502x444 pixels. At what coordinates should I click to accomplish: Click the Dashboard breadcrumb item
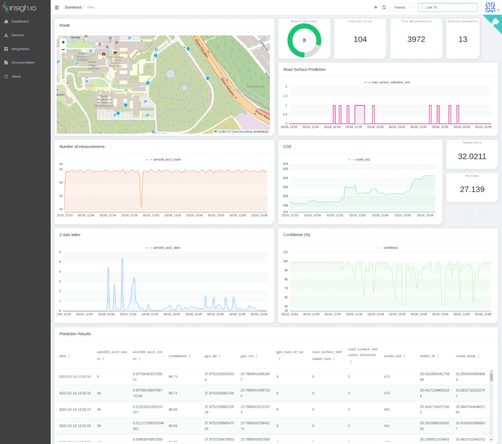[x=73, y=7]
